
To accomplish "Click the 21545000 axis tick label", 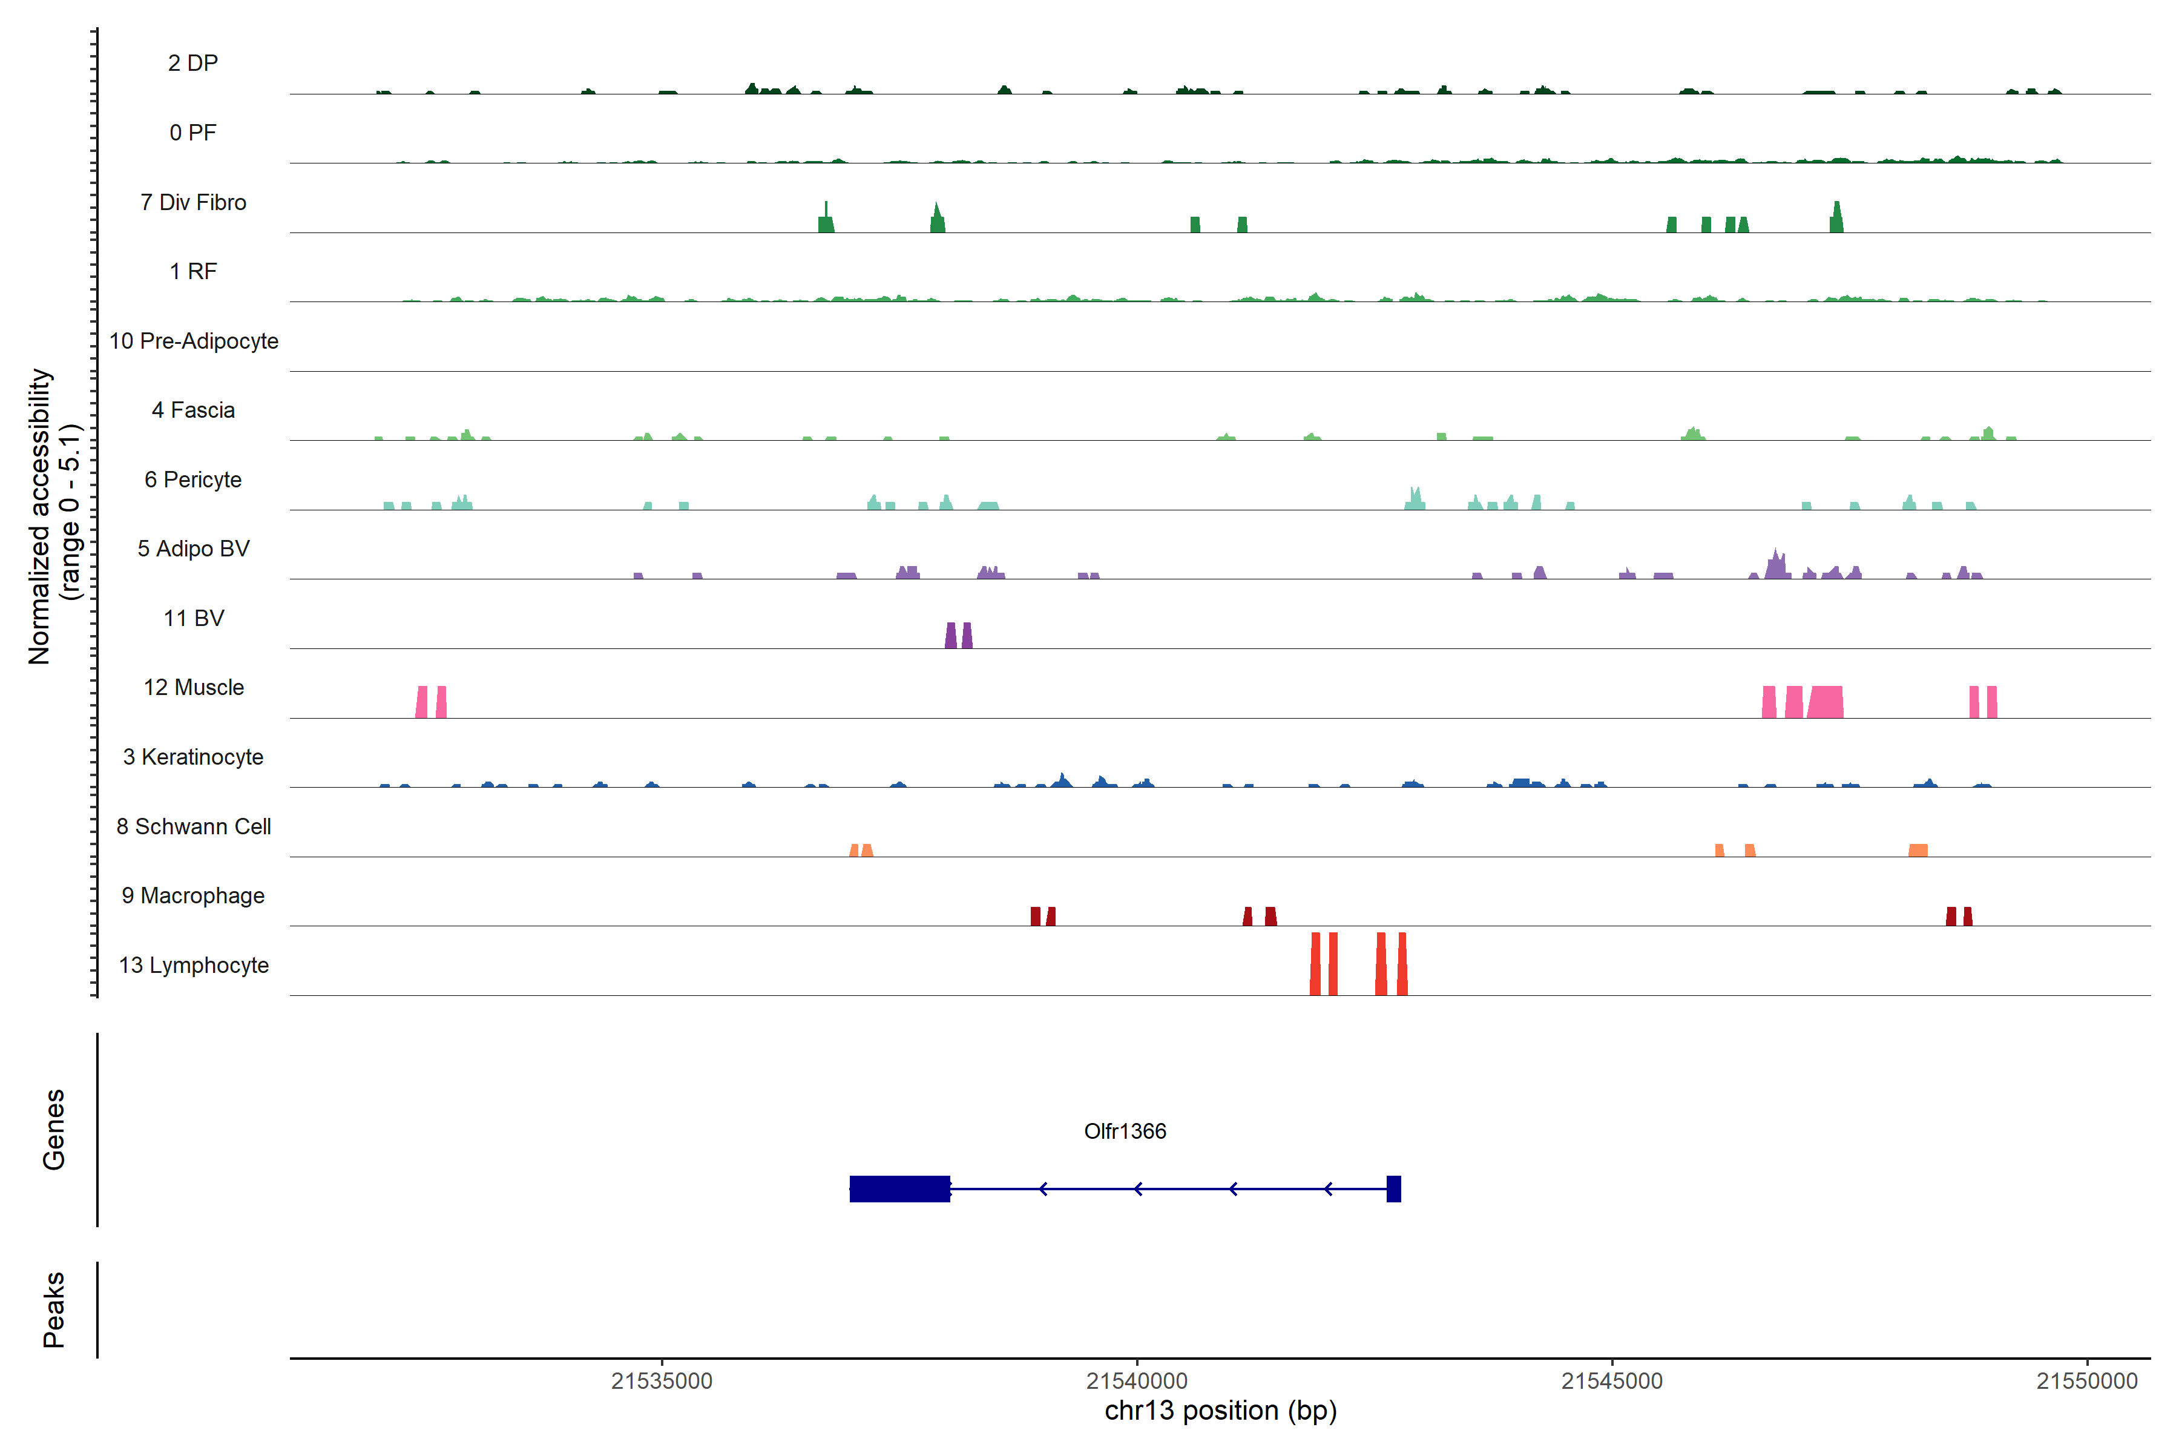I will (x=1612, y=1381).
